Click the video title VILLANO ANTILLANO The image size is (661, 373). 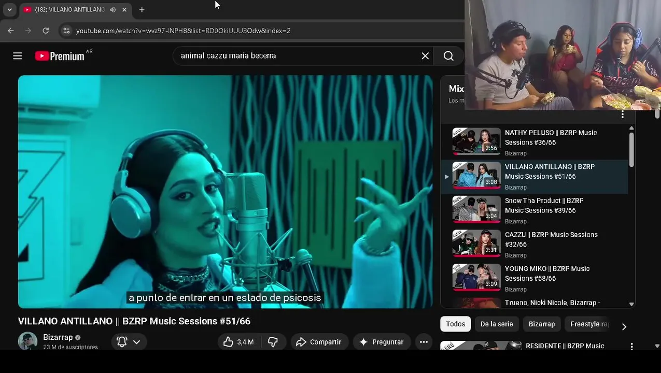pos(134,321)
